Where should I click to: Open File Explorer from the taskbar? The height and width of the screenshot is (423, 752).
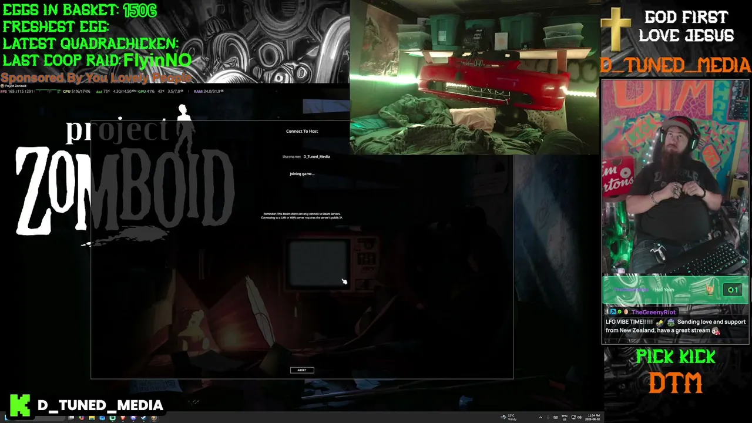click(92, 418)
